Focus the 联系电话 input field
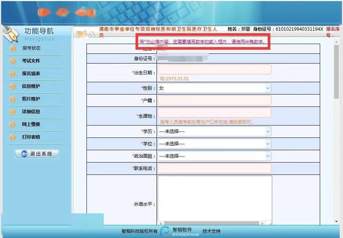The width and height of the screenshot is (343, 238). coord(214,169)
